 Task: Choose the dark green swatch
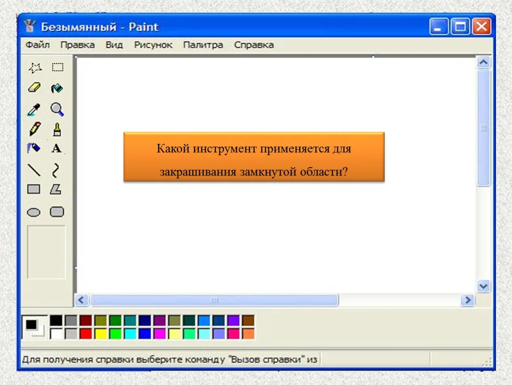pyautogui.click(x=115, y=320)
